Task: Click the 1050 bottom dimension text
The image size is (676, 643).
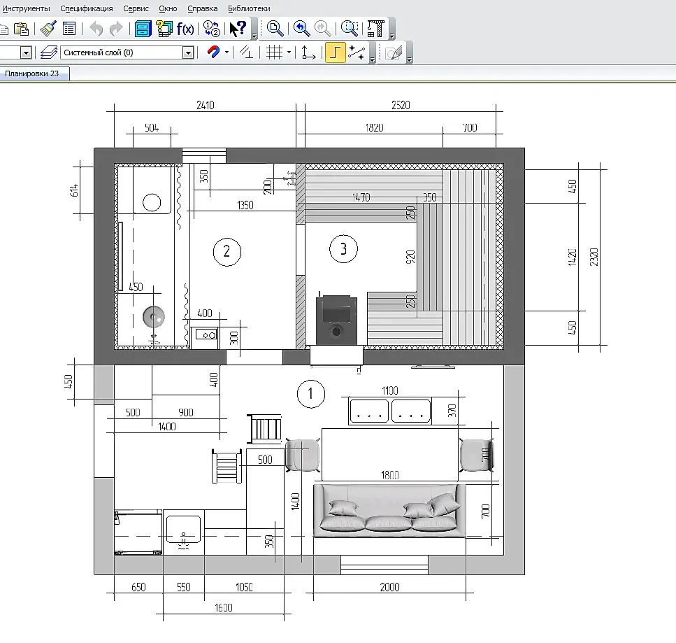Action: coord(244,587)
